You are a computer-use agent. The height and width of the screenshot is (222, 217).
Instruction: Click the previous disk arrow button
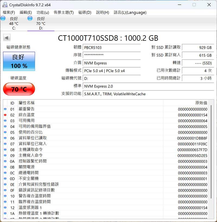tap(7, 38)
